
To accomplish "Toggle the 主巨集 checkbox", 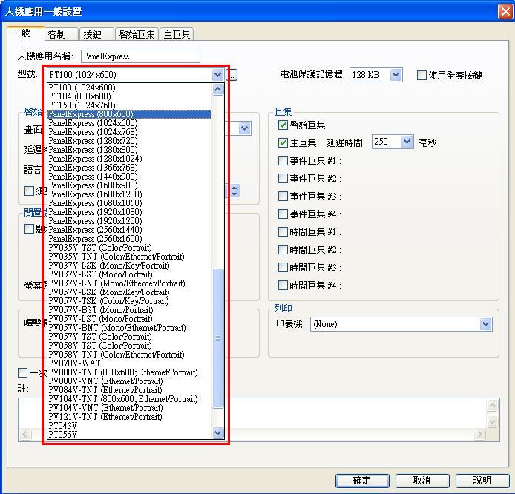I will pos(283,142).
